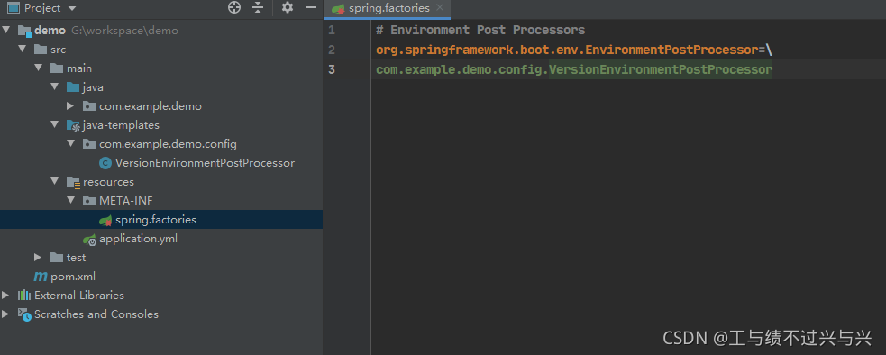Collapse the META-INF folder arrow
Viewport: 886px width, 355px height.
(70, 201)
